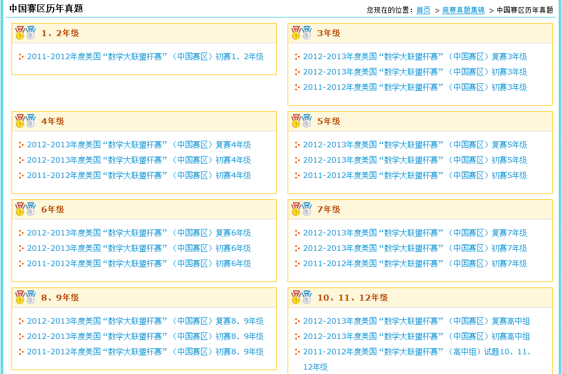Open 2011-2012 高中组试题10、11、12年级 link
The width and height of the screenshot is (562, 374).
click(417, 352)
